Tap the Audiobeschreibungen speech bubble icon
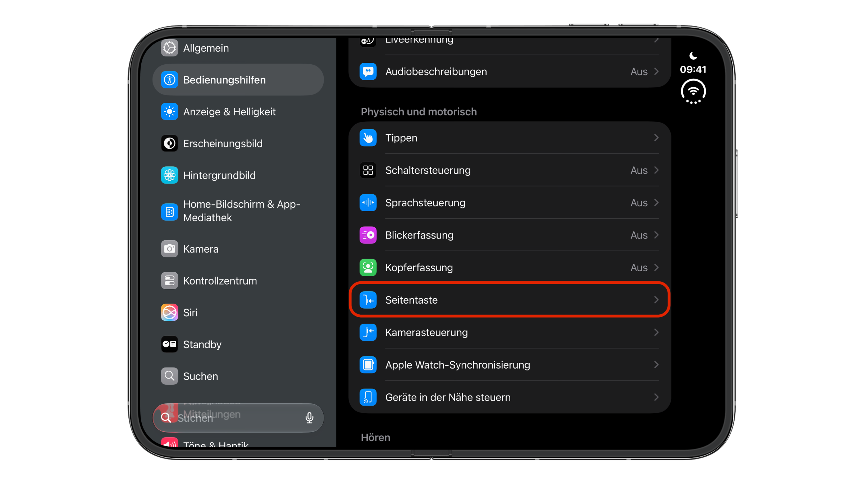The height and width of the screenshot is (485, 863). 368,71
